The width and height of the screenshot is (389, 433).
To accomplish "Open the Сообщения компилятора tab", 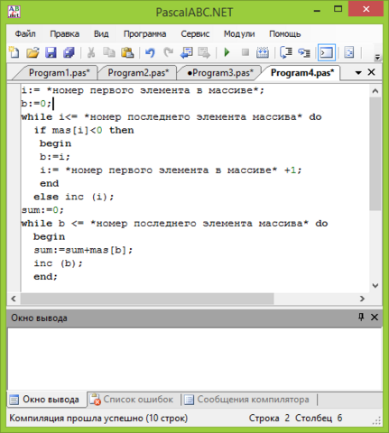I will pyautogui.click(x=249, y=400).
